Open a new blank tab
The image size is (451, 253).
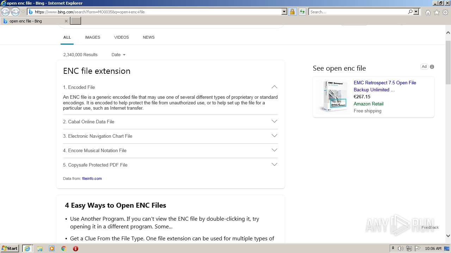pyautogui.click(x=76, y=21)
